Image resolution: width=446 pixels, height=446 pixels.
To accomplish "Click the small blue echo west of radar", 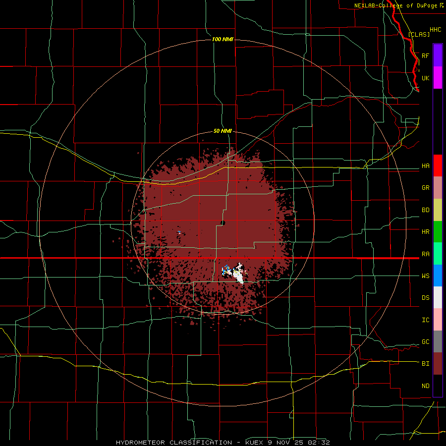I will point(179,232).
